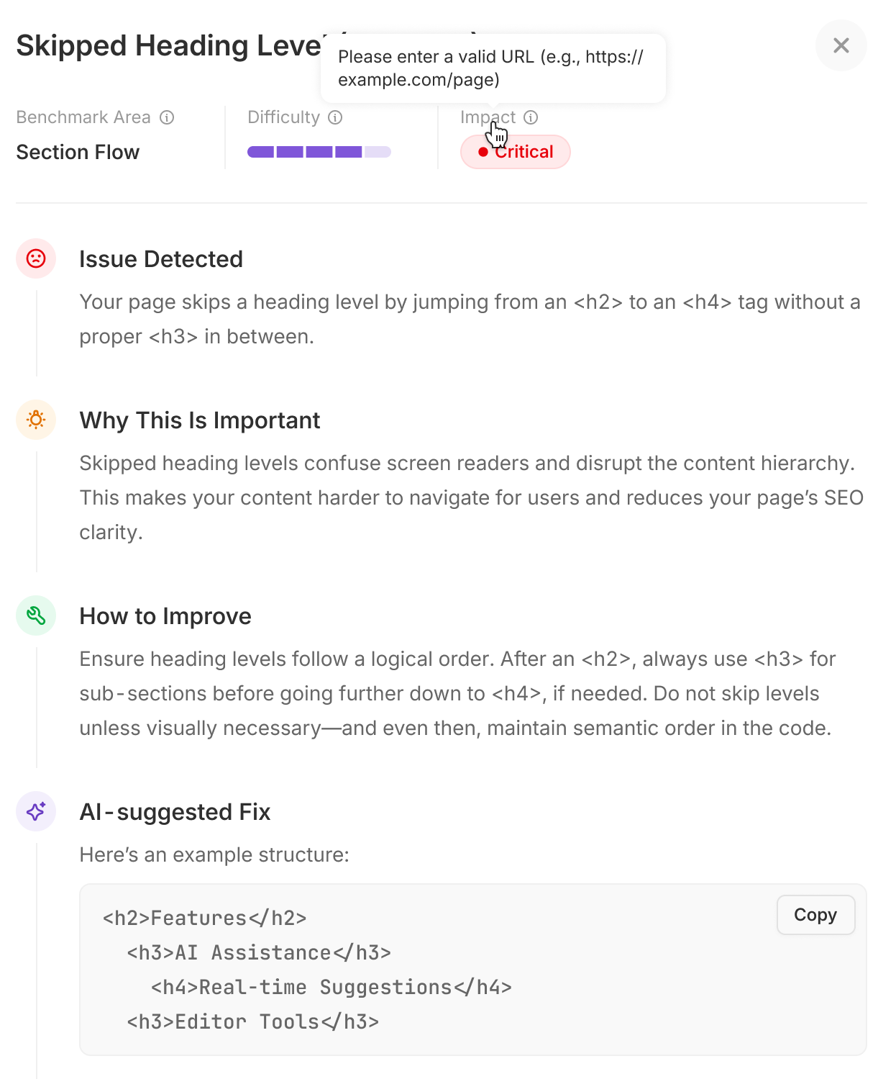Select the Difficulty column header
The image size is (896, 1092).
tap(284, 117)
